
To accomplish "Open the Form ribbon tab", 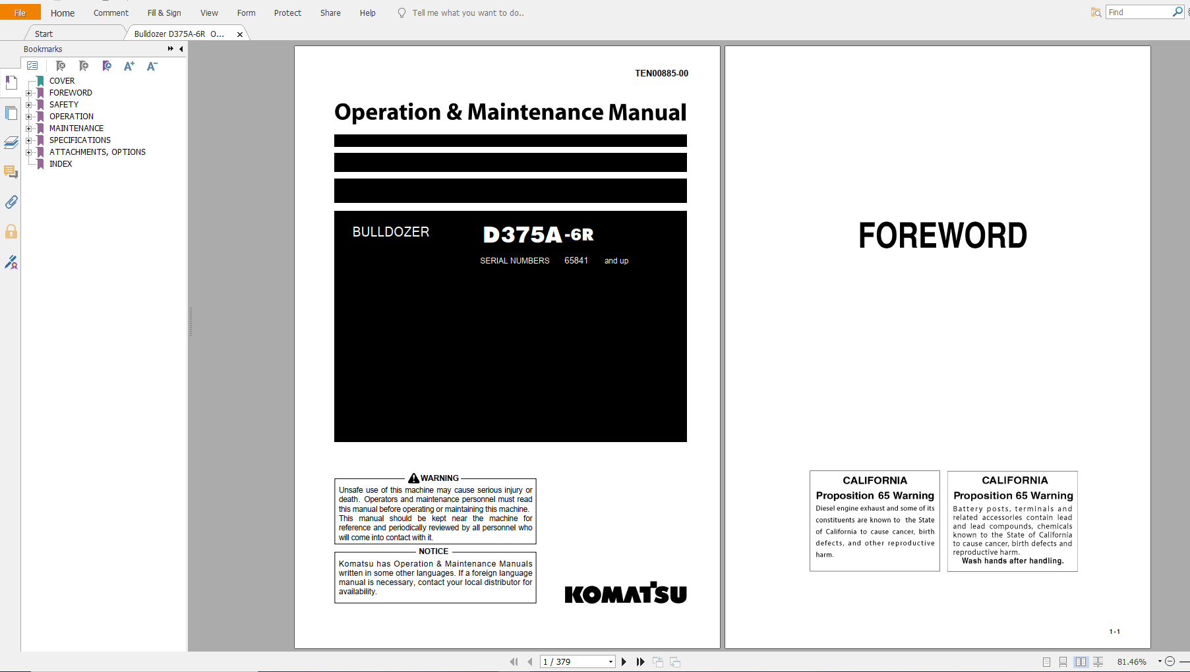I will pyautogui.click(x=246, y=13).
